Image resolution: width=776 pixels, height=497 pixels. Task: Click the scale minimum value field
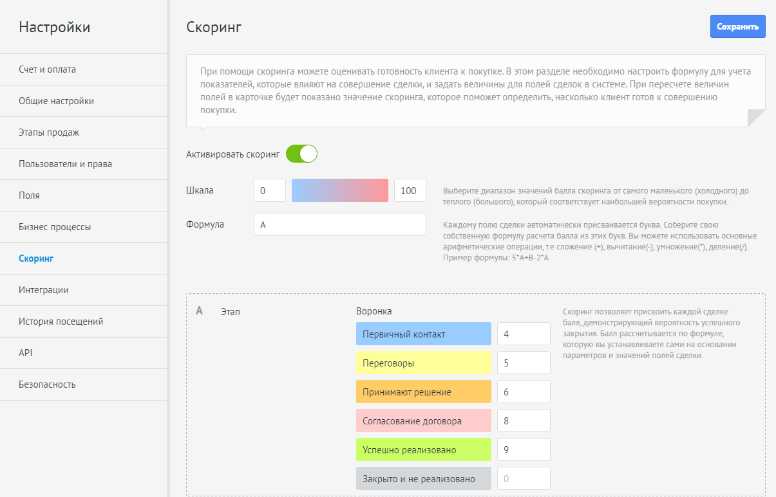(269, 190)
